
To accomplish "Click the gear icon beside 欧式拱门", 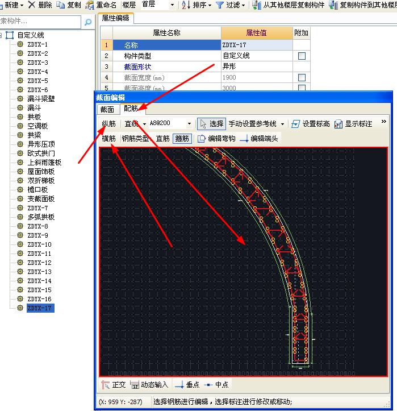I will tap(20, 153).
